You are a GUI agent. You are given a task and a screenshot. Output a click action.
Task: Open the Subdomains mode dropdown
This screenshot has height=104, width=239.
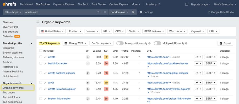click(119, 12)
